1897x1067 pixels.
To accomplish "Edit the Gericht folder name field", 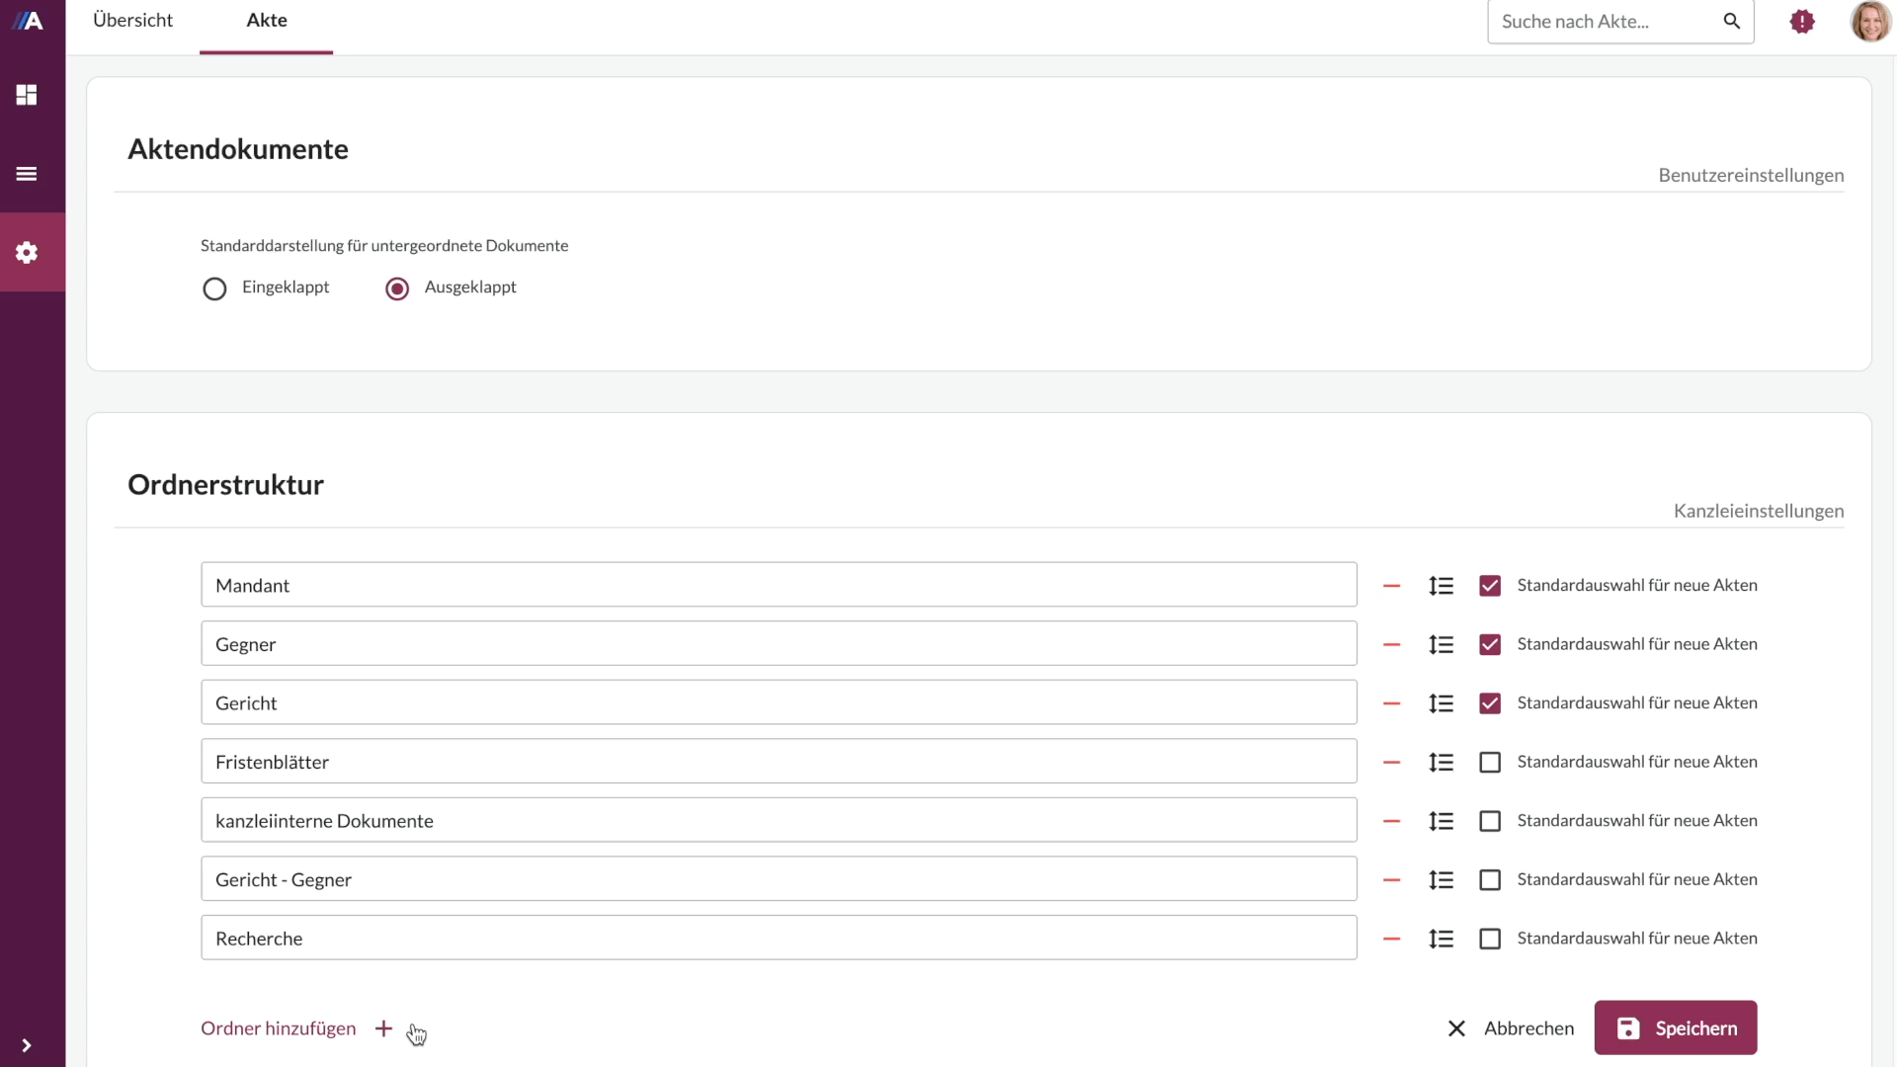I will pos(779,702).
